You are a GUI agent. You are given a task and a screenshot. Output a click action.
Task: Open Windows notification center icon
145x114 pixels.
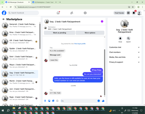pyautogui.click(x=141, y=111)
